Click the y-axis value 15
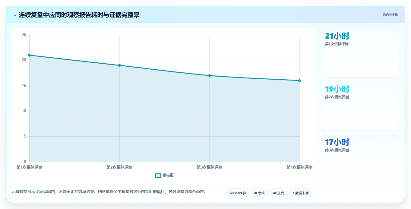This screenshot has height=209, width=411. [24, 86]
